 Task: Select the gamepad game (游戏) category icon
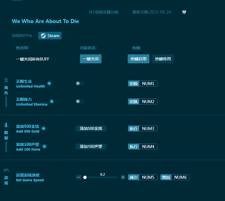[6, 170]
